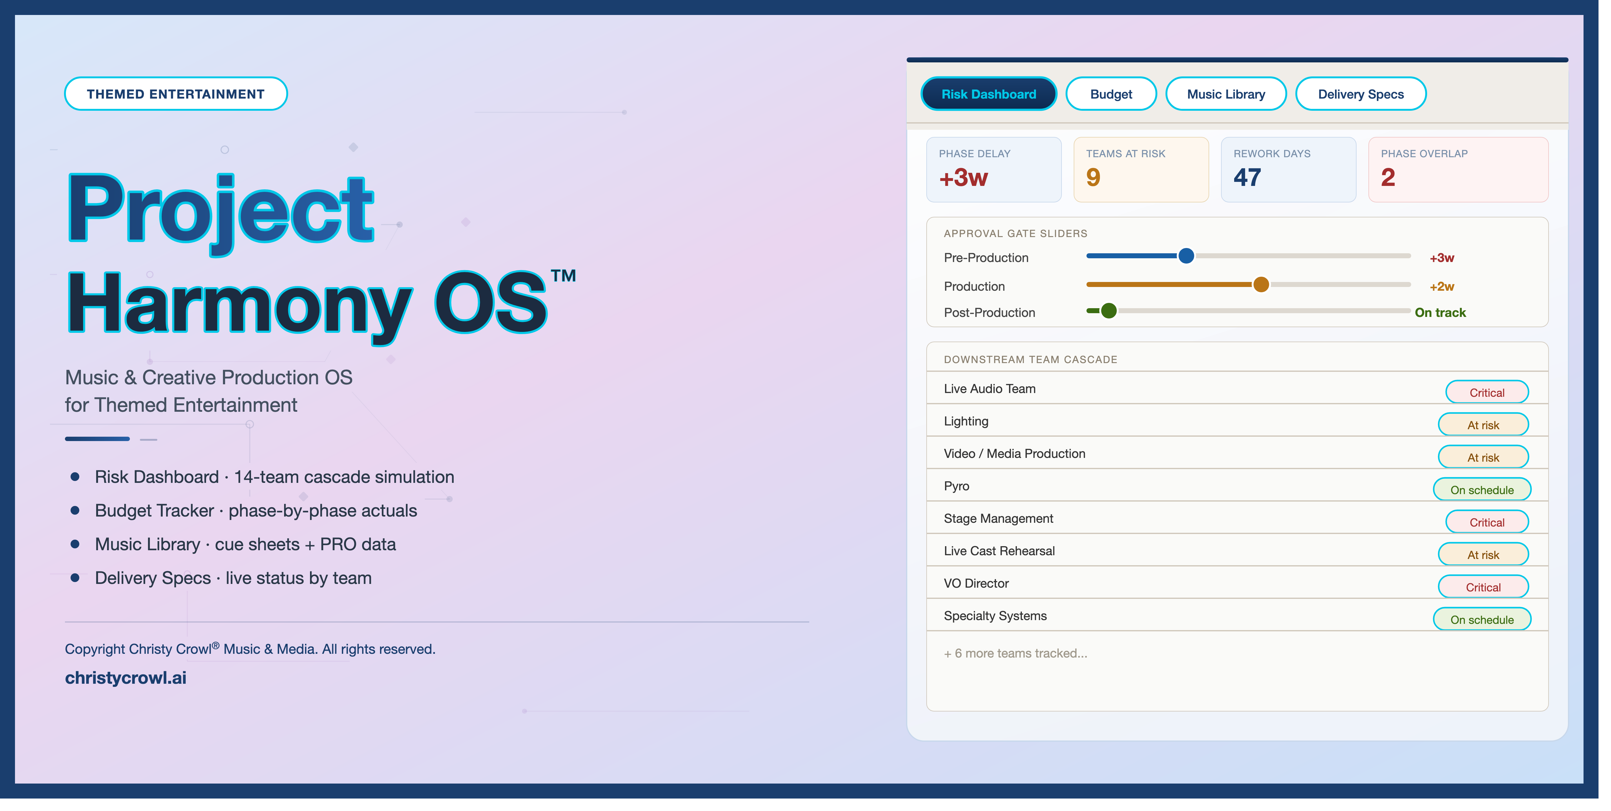Image resolution: width=1611 pixels, height=811 pixels.
Task: Click the Production +2w delay value
Action: (1441, 287)
